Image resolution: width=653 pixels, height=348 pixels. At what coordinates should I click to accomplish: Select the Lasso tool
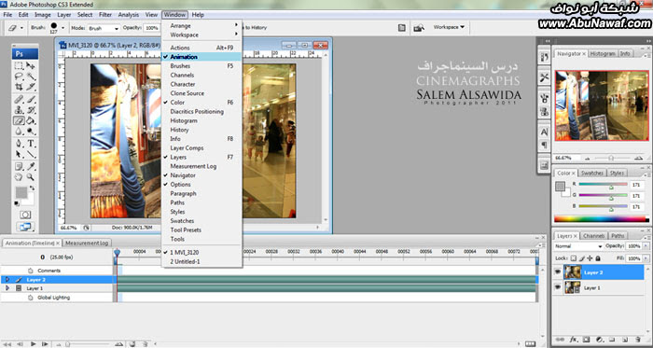point(20,77)
